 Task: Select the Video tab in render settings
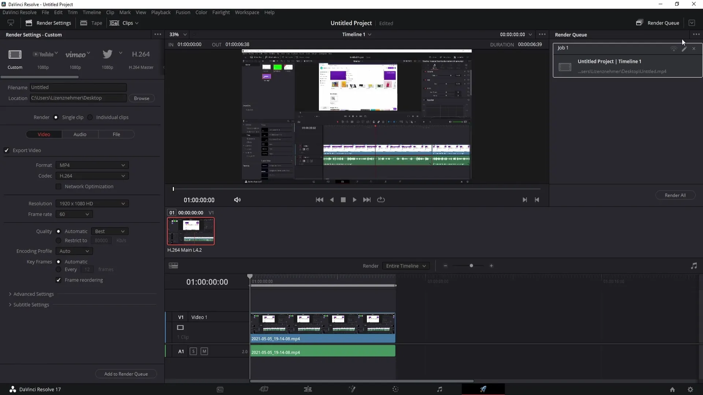coord(44,134)
